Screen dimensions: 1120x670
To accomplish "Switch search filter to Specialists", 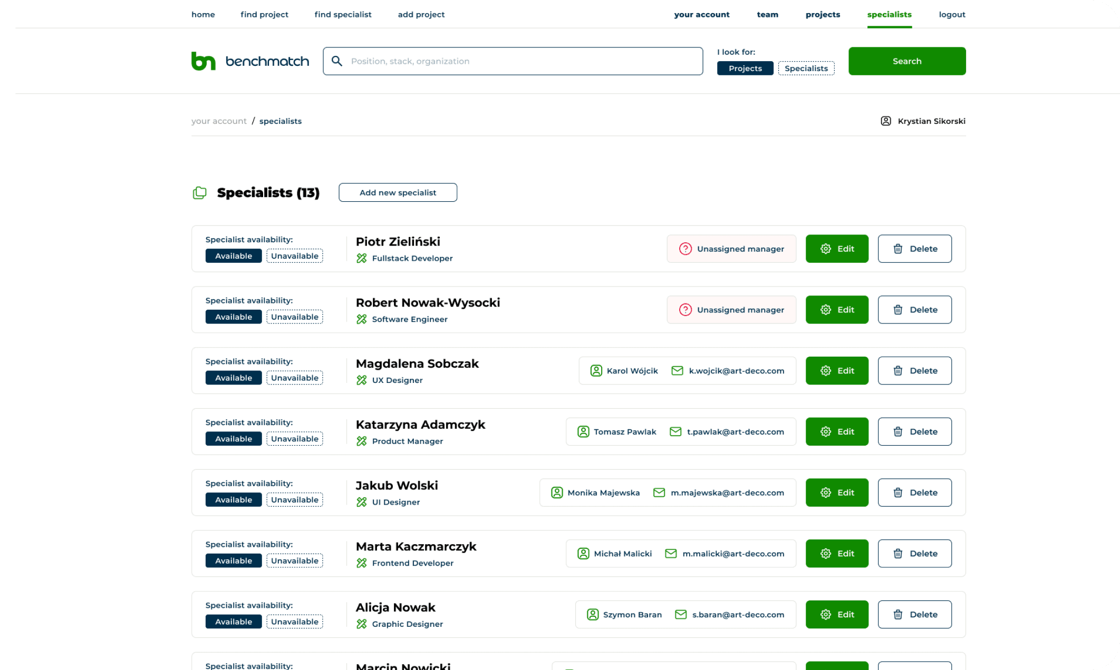I will (x=806, y=68).
